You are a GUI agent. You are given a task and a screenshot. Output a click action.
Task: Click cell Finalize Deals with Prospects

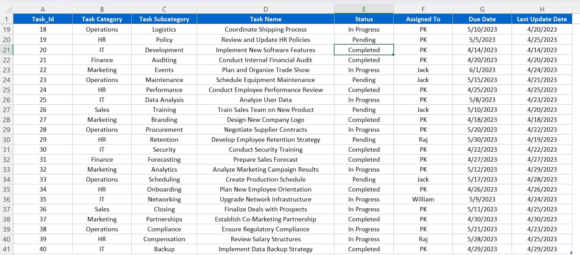pyautogui.click(x=265, y=209)
